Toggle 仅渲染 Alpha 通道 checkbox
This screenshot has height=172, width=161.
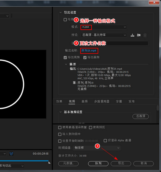click(105, 140)
